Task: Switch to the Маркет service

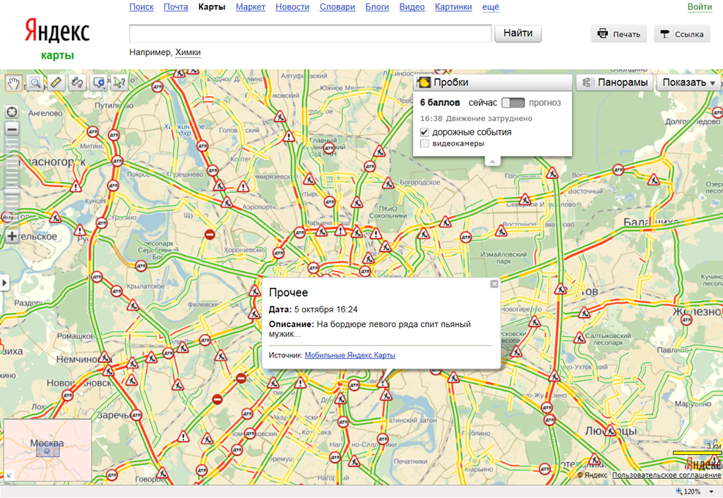Action: [251, 7]
